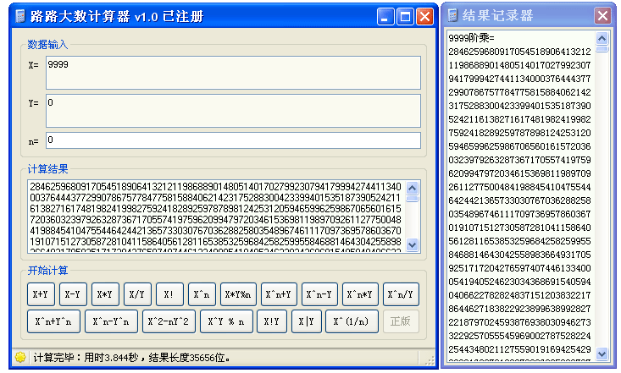Run the X*Y multiplication
This screenshot has height=373, width=621.
pos(105,294)
